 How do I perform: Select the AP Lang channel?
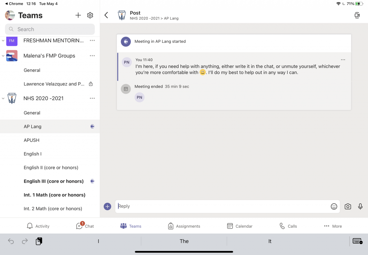click(x=50, y=126)
